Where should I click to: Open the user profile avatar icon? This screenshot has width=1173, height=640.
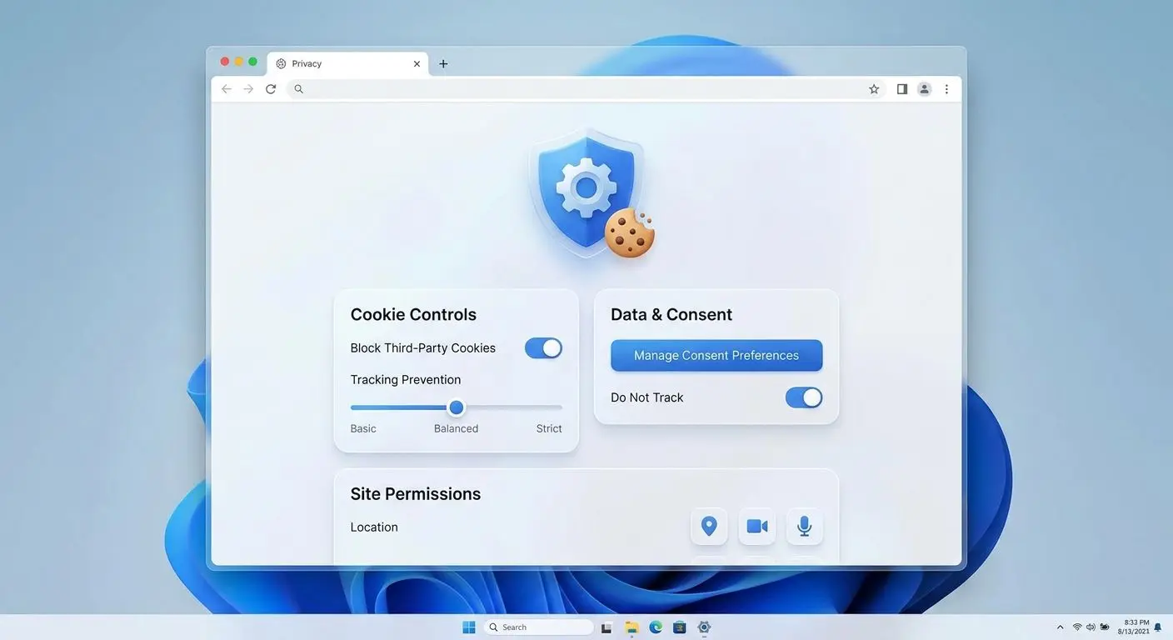tap(924, 89)
